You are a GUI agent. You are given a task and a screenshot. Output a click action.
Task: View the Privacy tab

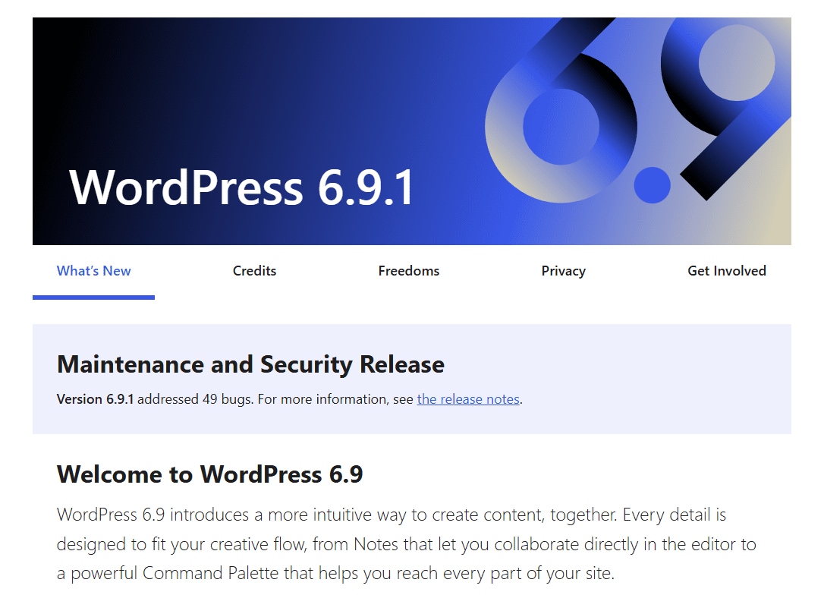tap(563, 270)
